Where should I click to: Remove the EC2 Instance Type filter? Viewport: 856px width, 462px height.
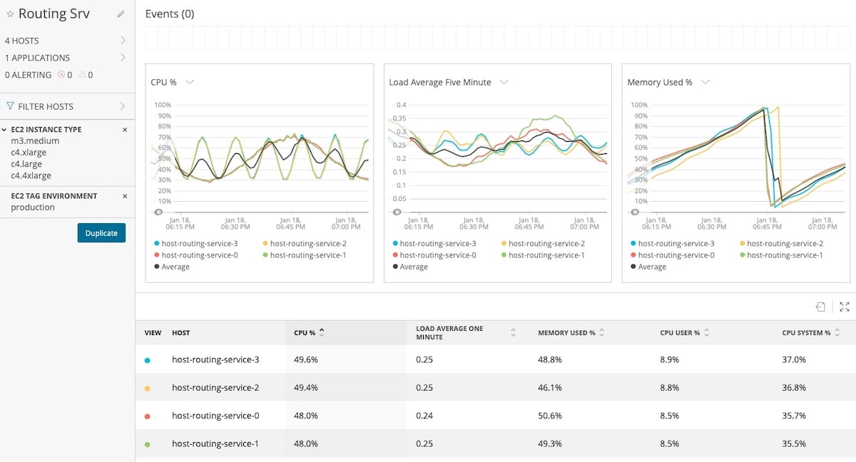click(125, 130)
